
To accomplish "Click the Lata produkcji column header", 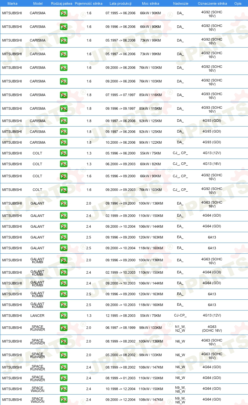I will (121, 3).
